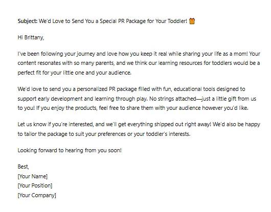Click the bold 'Subject:' label
271x212 pixels.
(28, 21)
